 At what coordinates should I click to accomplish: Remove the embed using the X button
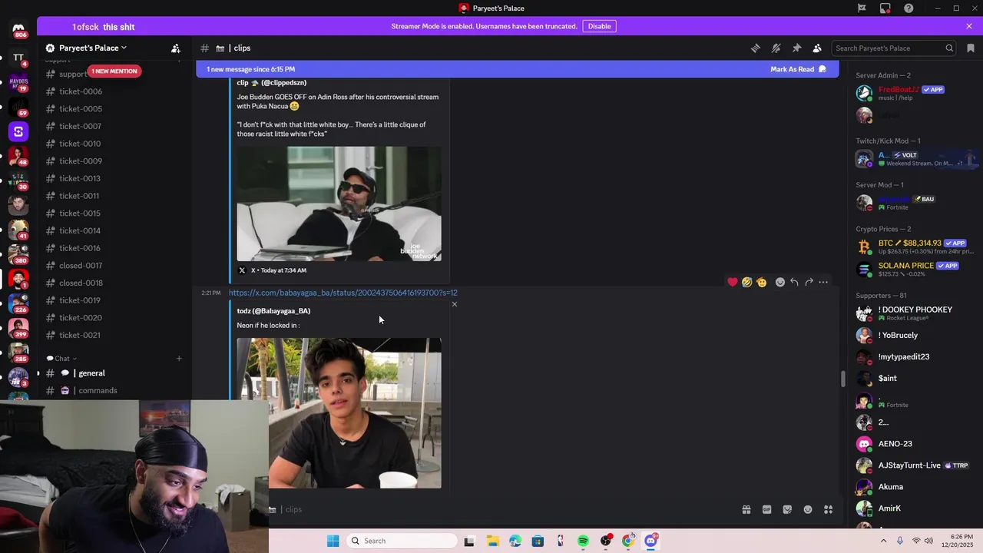click(x=455, y=304)
